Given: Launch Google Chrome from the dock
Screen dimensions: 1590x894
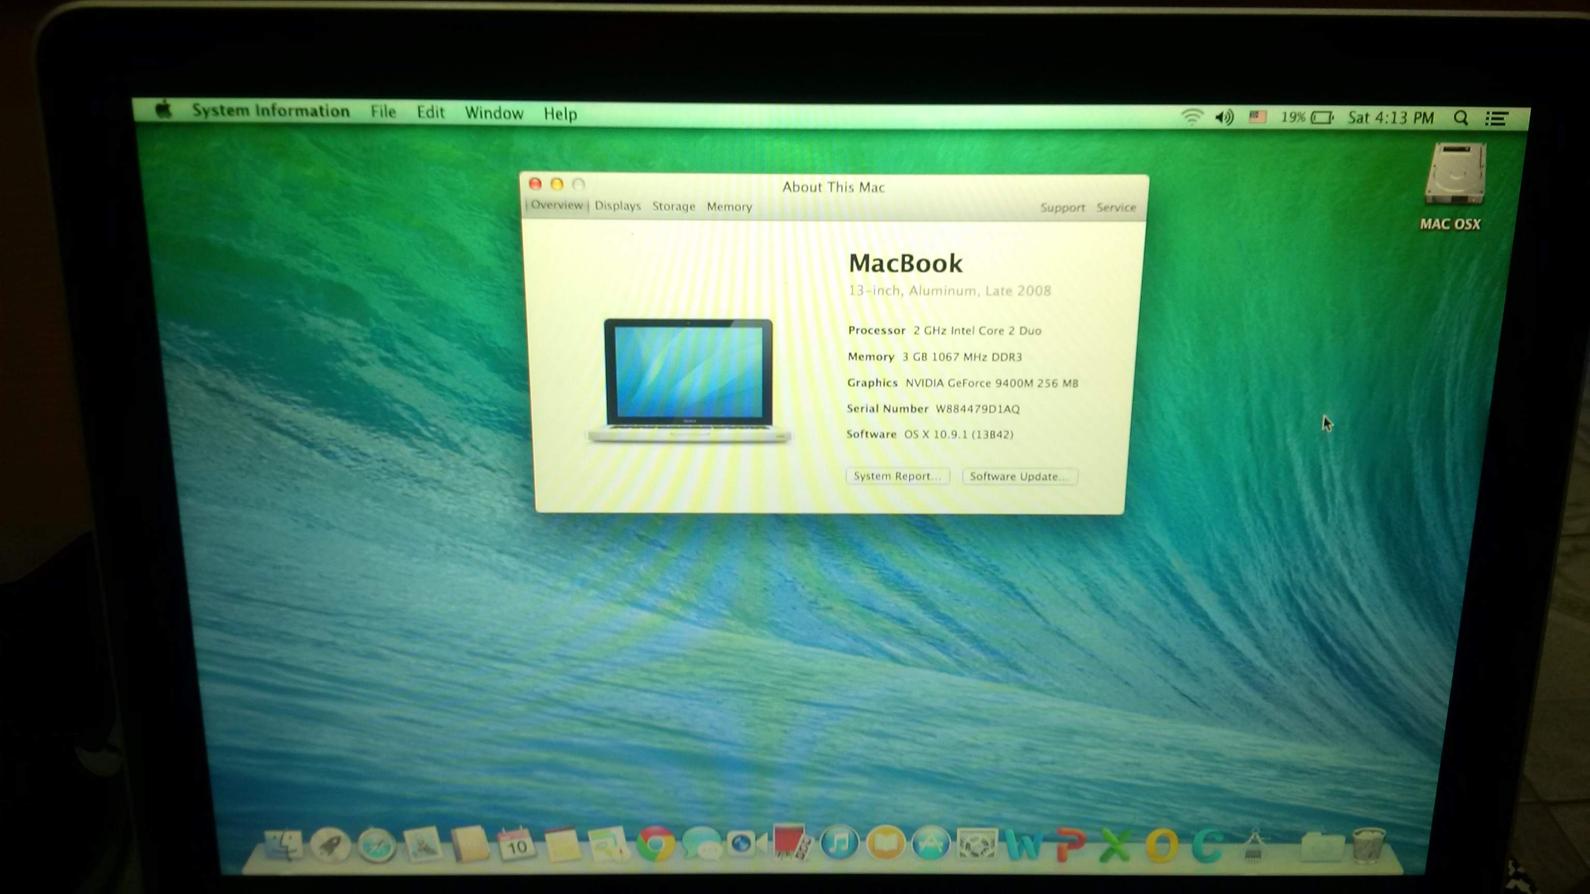Looking at the screenshot, I should 655,845.
